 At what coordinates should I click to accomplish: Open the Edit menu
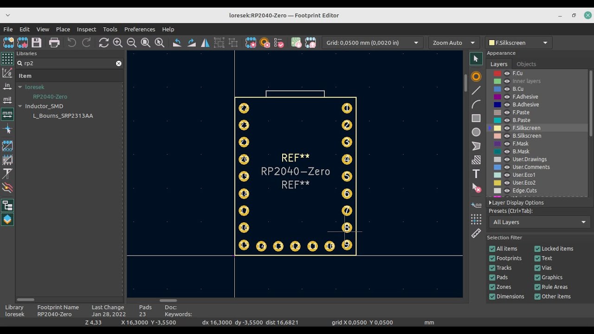coord(25,29)
